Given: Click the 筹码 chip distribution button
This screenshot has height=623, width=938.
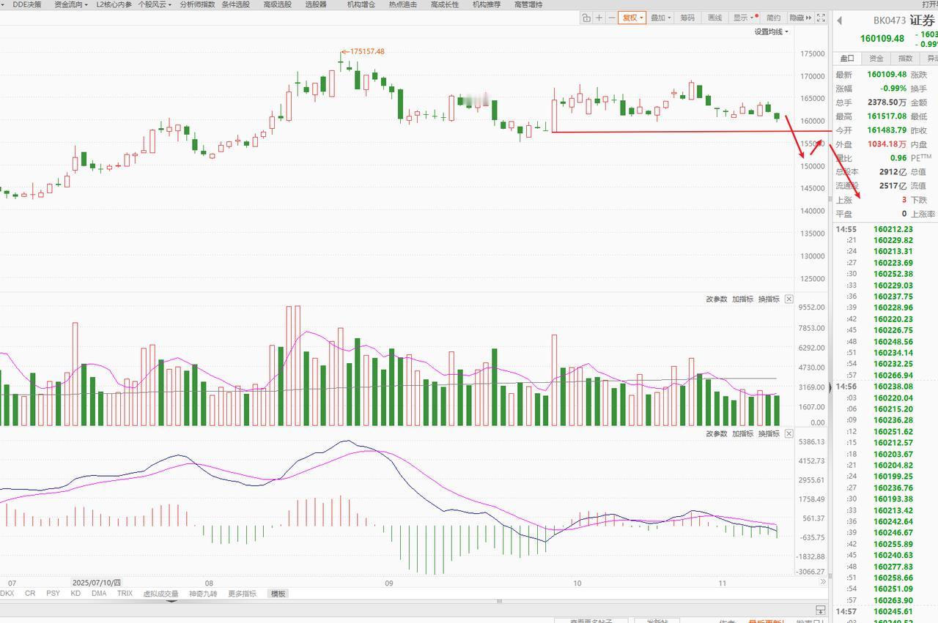Looking at the screenshot, I should click(x=687, y=18).
